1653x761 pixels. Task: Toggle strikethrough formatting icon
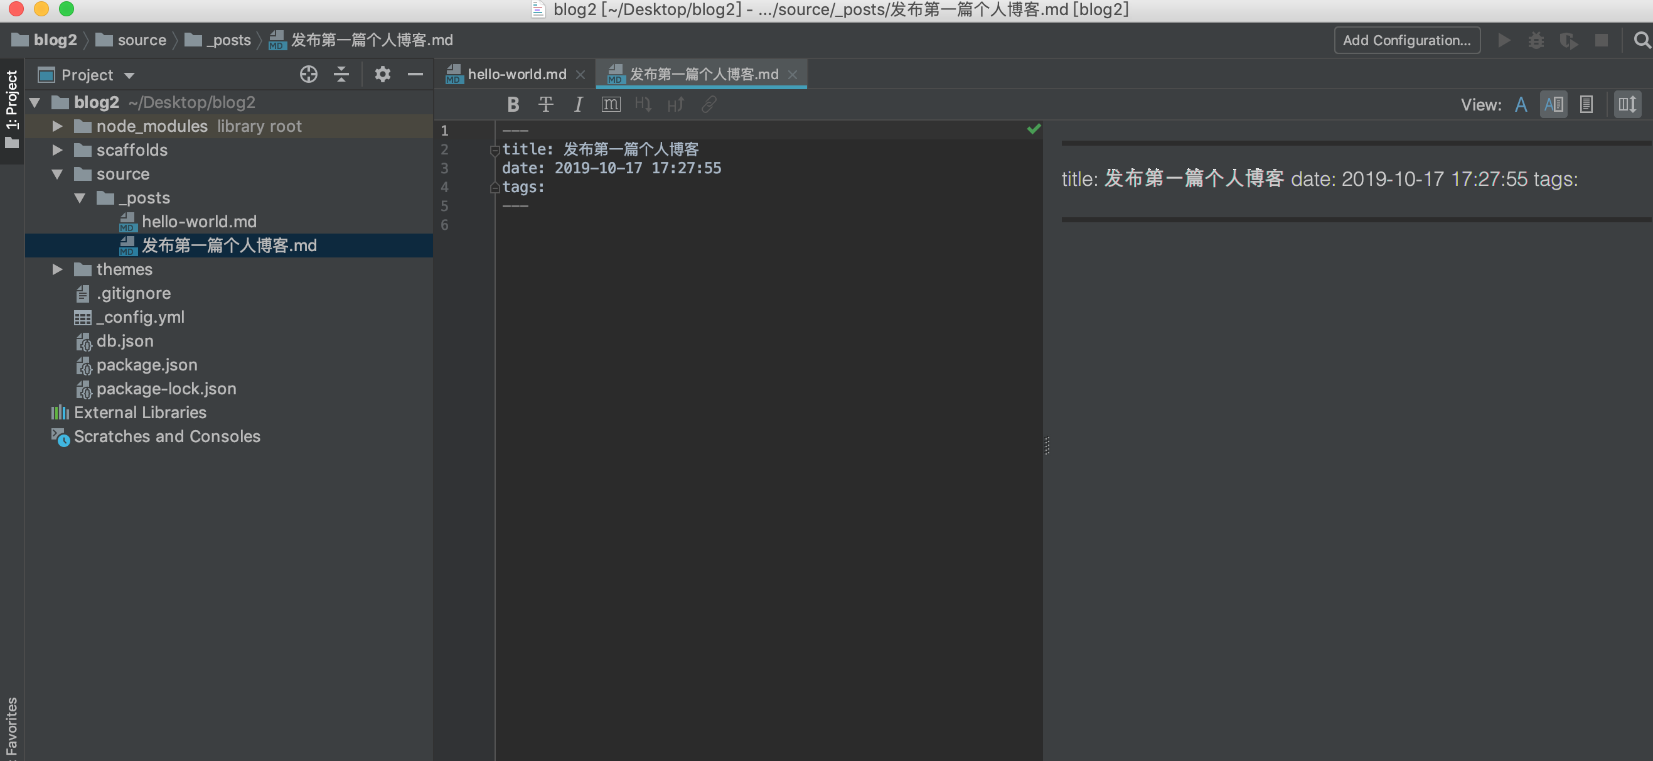coord(545,104)
